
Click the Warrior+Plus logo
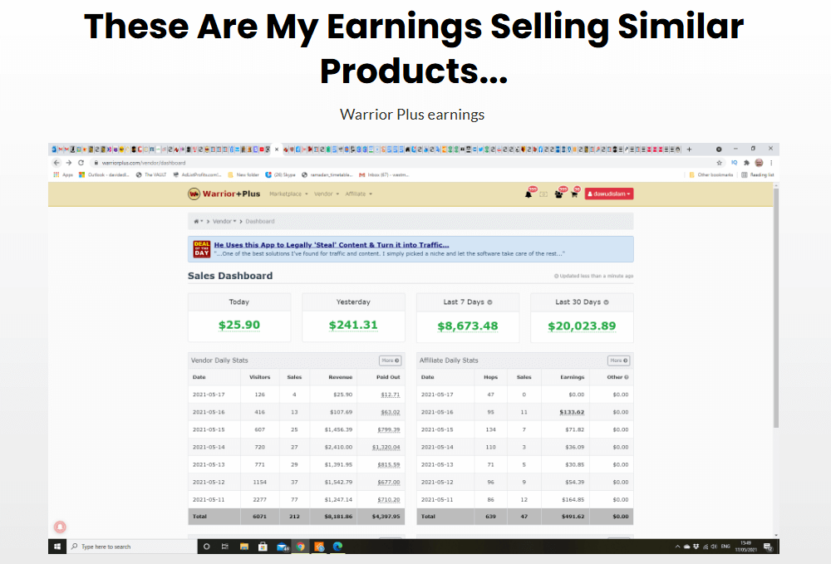tap(224, 194)
